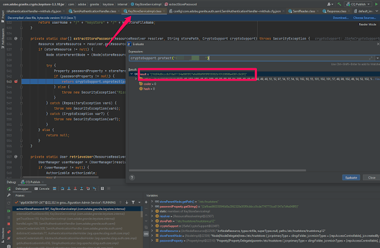
Task: Close CQ Publish debug tab
Action: click(x=43, y=182)
